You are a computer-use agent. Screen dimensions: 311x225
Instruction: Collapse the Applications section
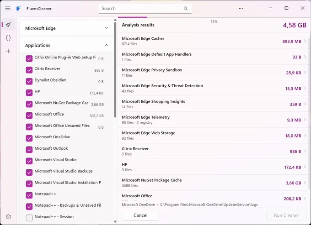67,45
